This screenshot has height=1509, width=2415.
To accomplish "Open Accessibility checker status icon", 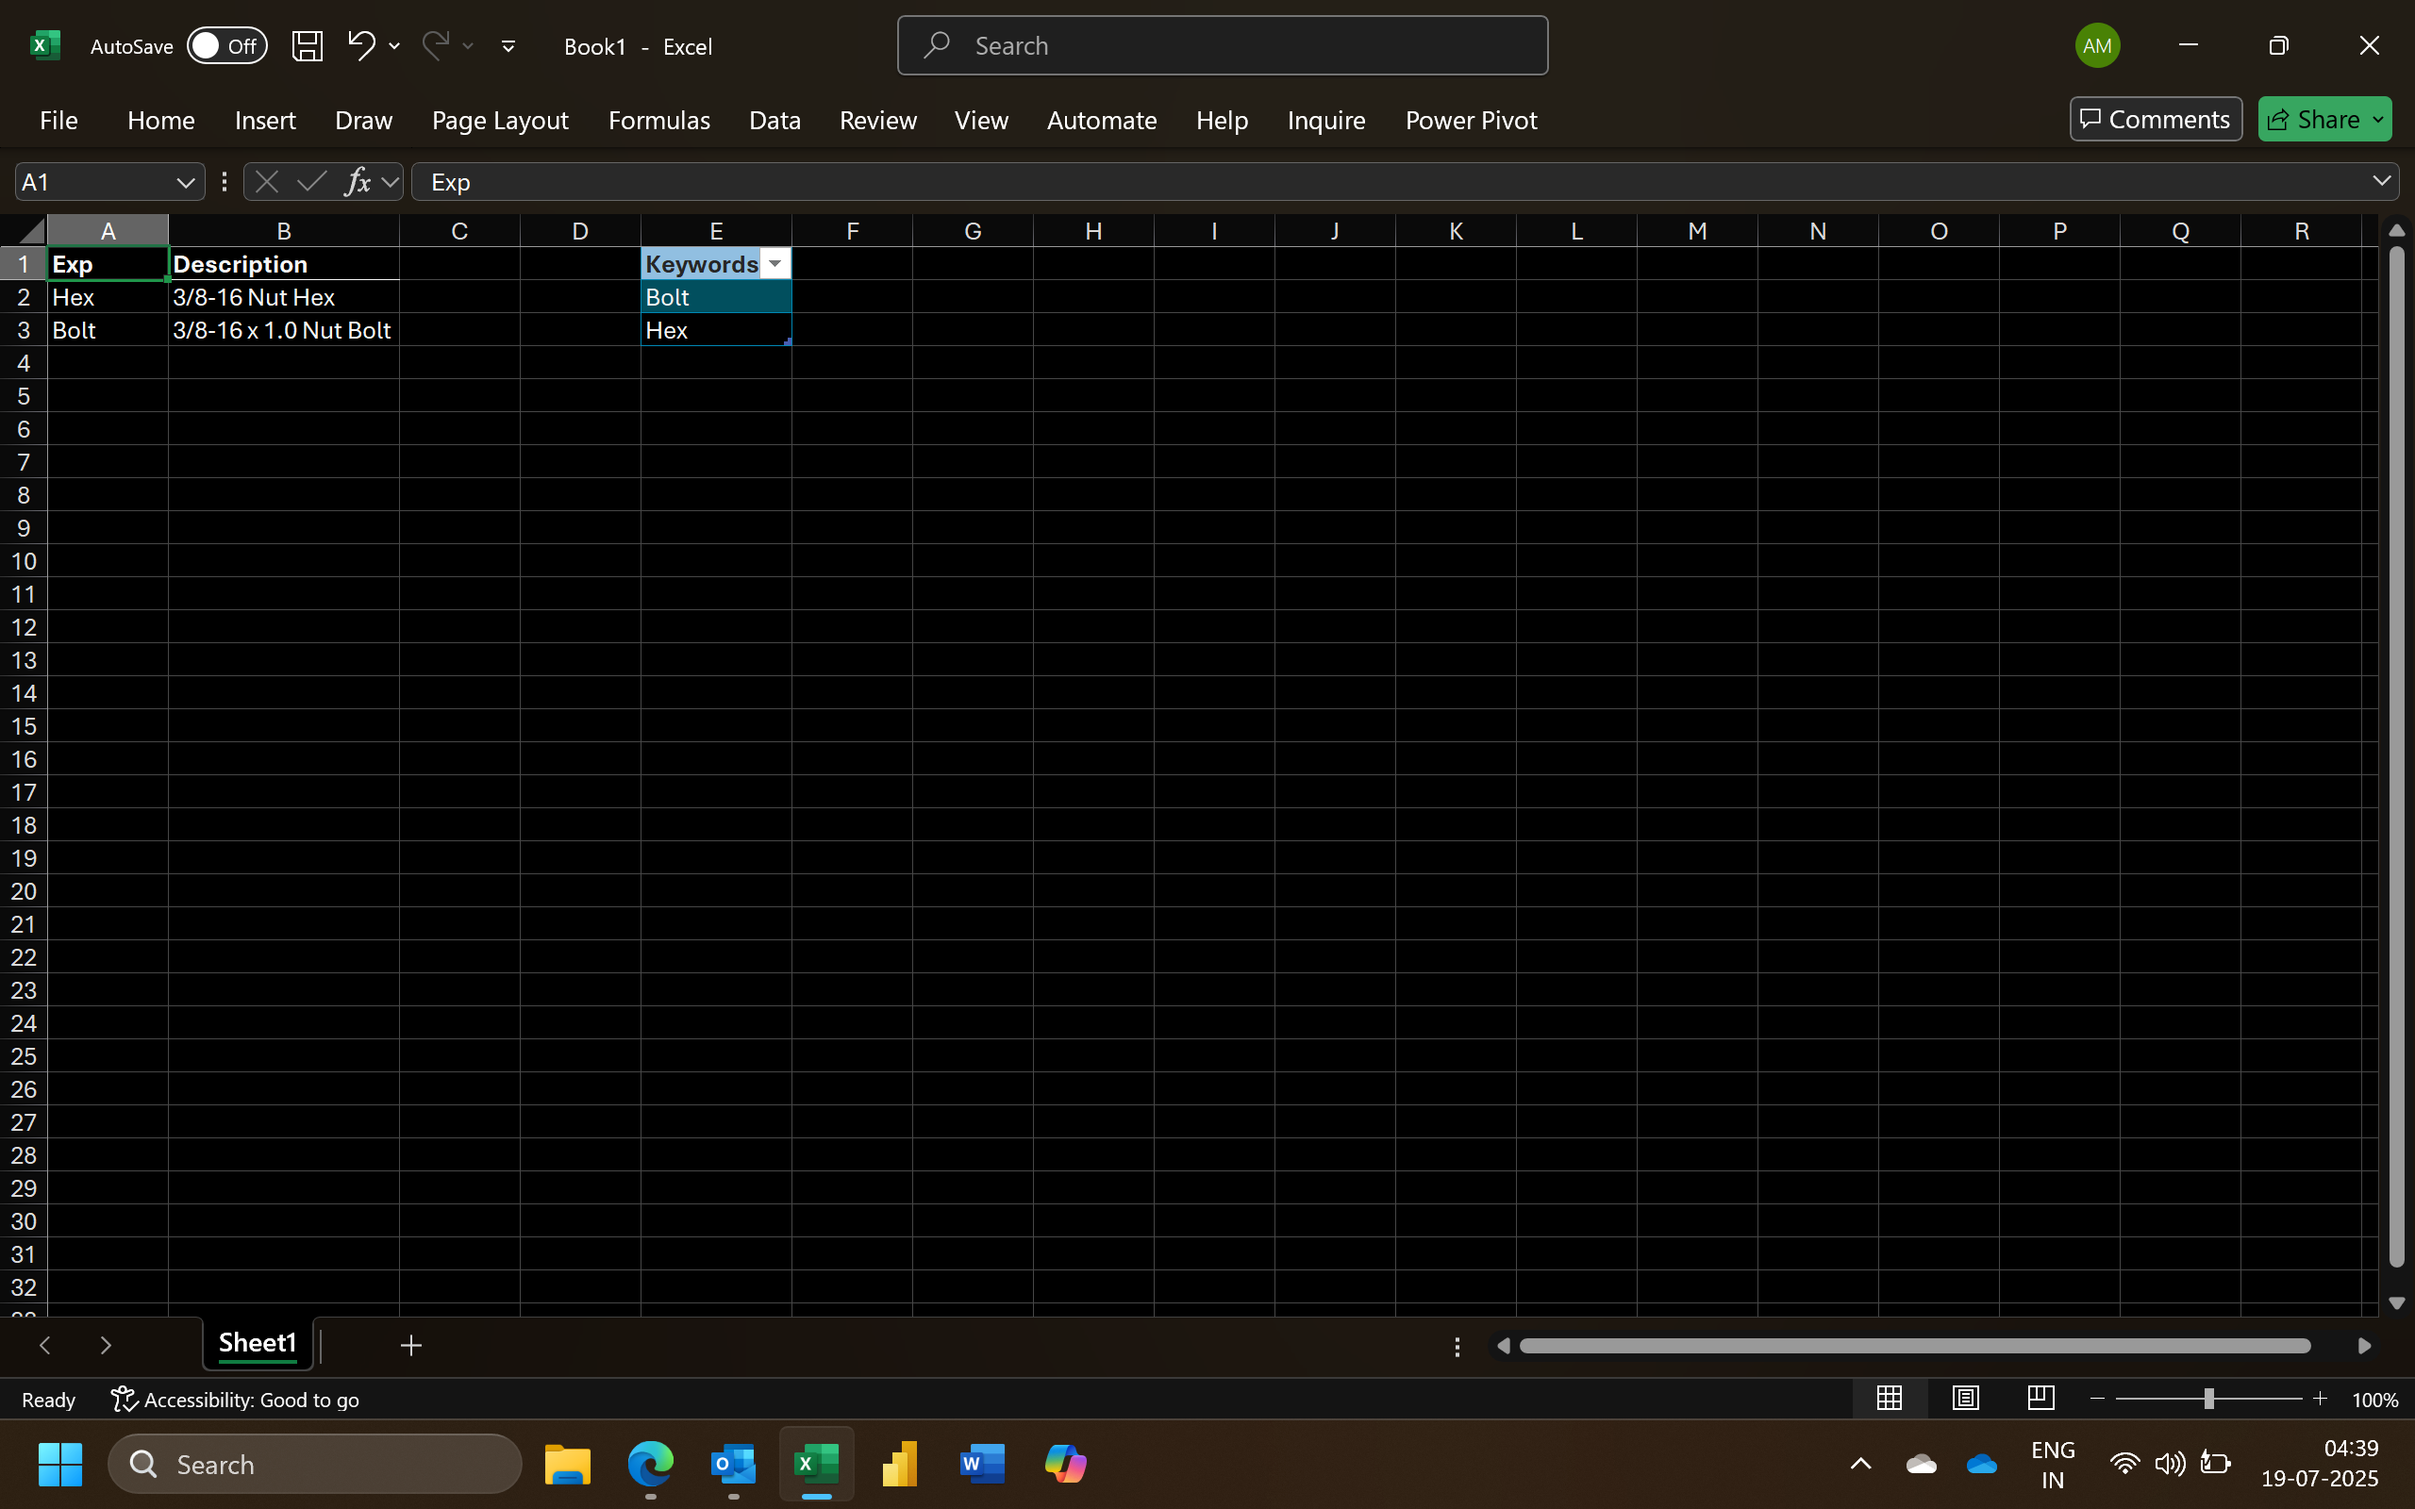I will coord(124,1400).
